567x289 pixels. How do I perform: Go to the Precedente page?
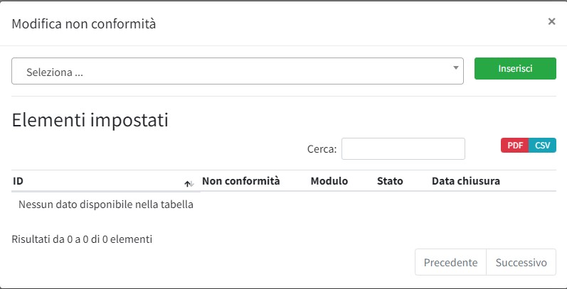pyautogui.click(x=450, y=263)
